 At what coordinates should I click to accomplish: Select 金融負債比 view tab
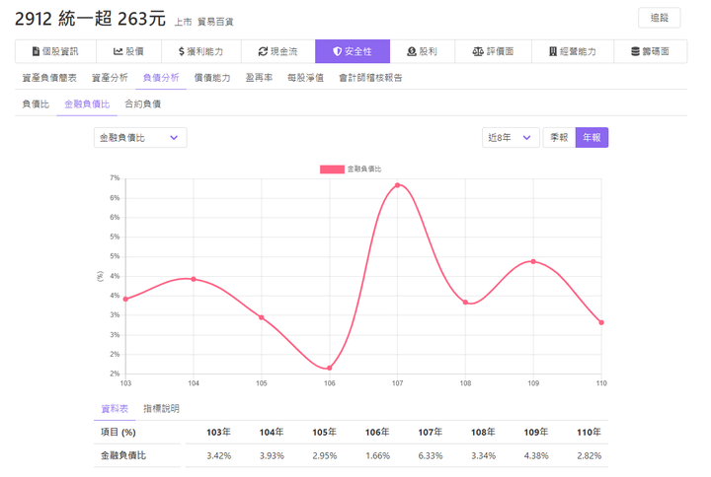tap(87, 104)
